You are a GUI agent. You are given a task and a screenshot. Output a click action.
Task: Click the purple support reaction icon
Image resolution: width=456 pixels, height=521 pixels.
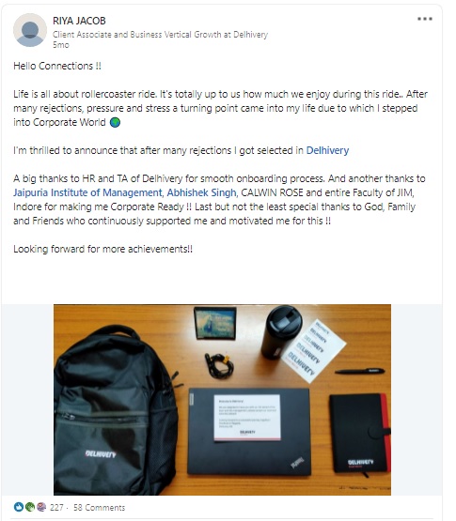point(41,507)
